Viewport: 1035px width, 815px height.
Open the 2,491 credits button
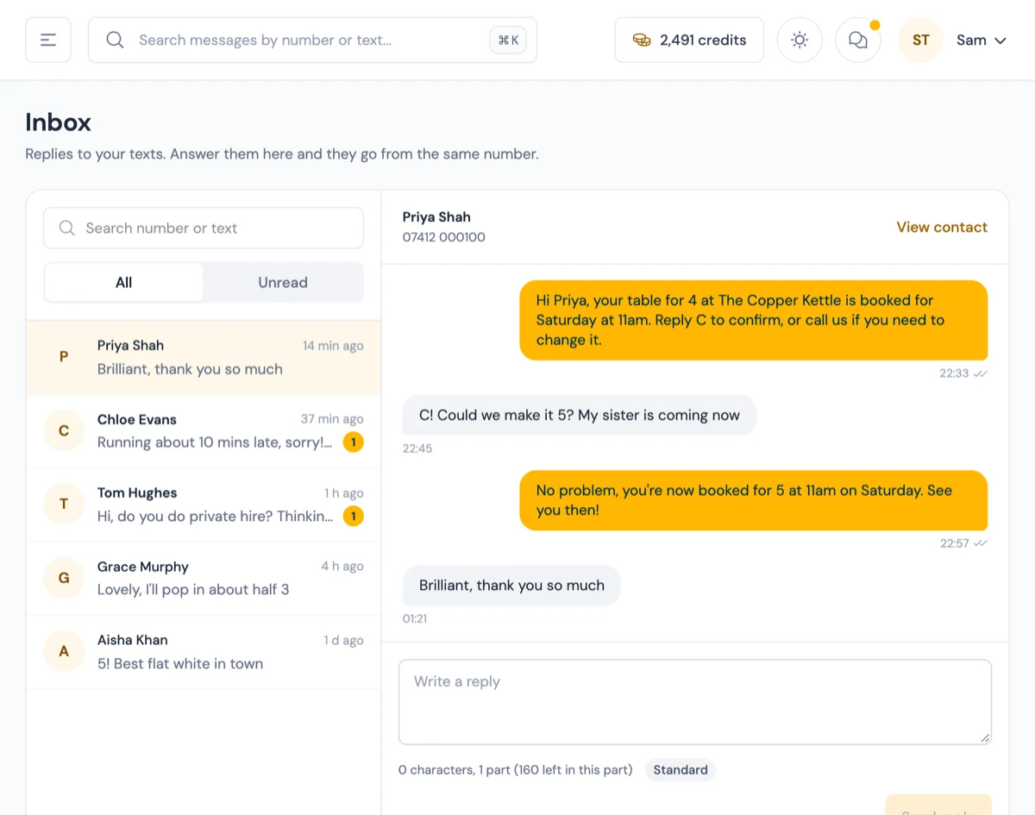tap(689, 40)
